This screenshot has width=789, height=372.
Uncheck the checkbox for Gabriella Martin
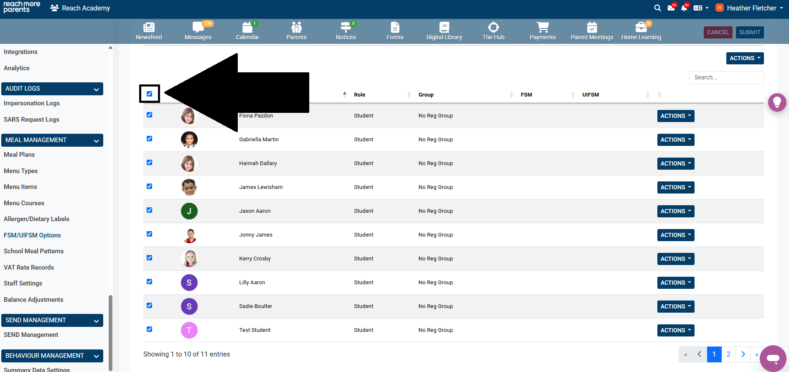pyautogui.click(x=149, y=139)
